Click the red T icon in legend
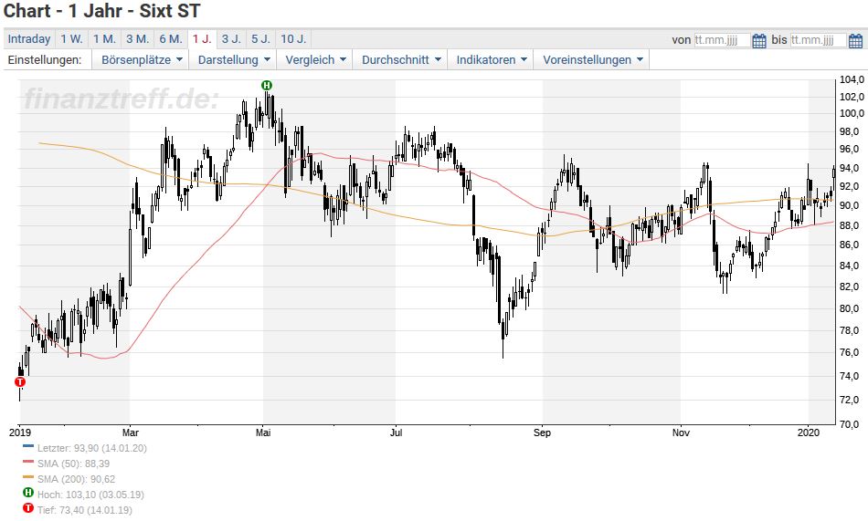Viewport: 868px width, 521px height. (28, 507)
